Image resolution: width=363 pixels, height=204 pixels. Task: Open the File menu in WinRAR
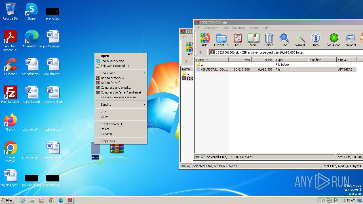198,28
